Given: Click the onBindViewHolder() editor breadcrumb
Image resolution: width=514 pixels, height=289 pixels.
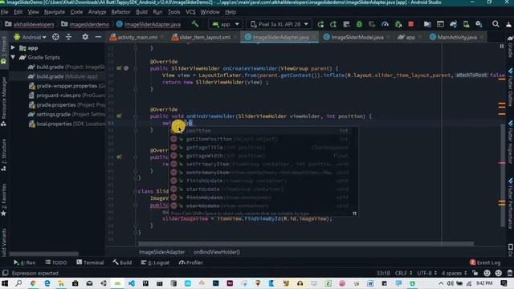Looking at the screenshot, I should [x=216, y=252].
